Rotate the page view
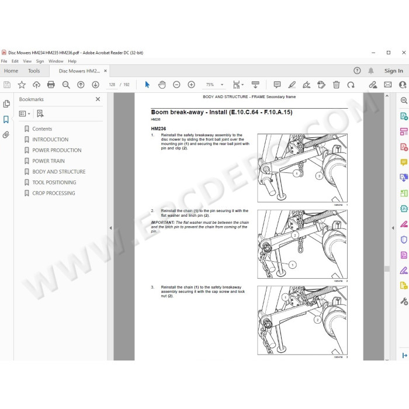 [351, 85]
